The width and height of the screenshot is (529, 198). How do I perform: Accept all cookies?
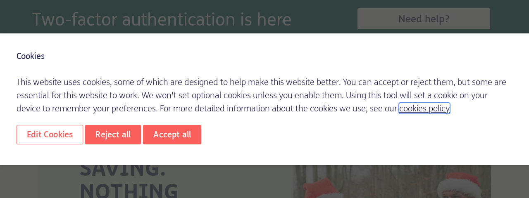point(172,134)
